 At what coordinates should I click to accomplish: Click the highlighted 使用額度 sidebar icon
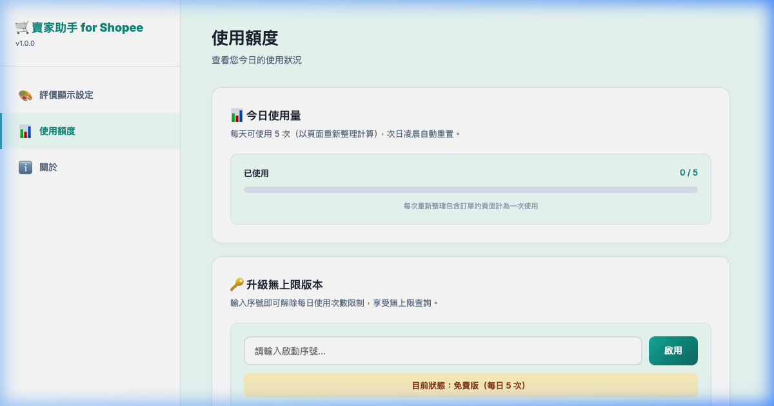click(x=25, y=130)
